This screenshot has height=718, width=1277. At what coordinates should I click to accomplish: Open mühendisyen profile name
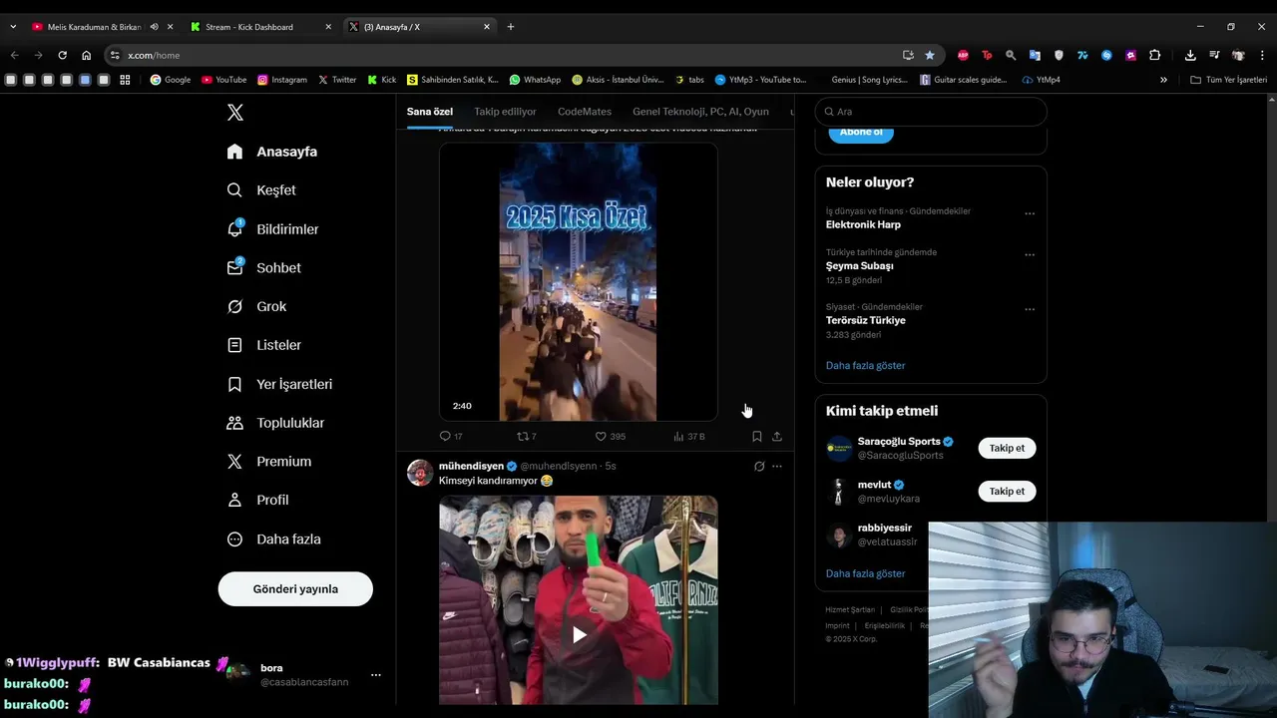[x=472, y=467]
